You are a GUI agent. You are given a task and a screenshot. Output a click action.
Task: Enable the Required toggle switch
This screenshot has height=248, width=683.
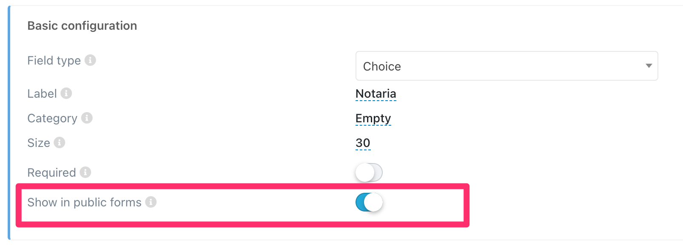369,172
